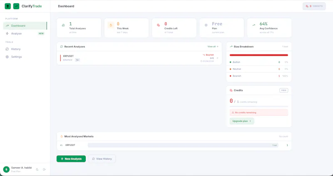Click the Total Analyses card icon
The image size is (333, 176).
click(x=63, y=25)
